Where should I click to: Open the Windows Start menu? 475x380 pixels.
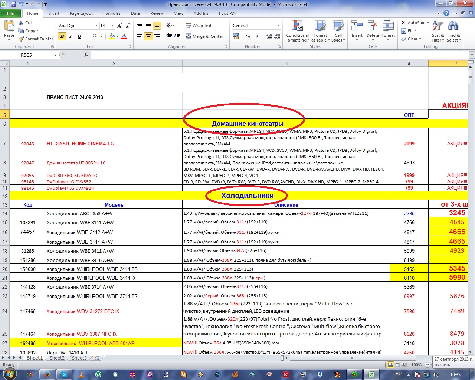coord(9,373)
